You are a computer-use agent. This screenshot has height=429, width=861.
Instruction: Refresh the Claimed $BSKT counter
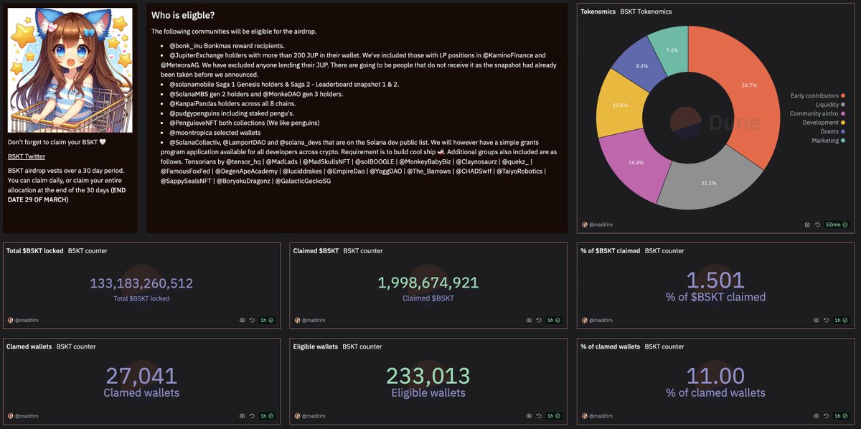pyautogui.click(x=539, y=320)
